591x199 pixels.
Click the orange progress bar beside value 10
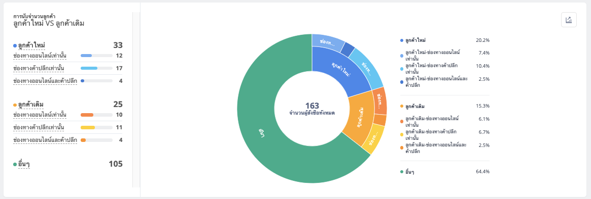click(96, 115)
